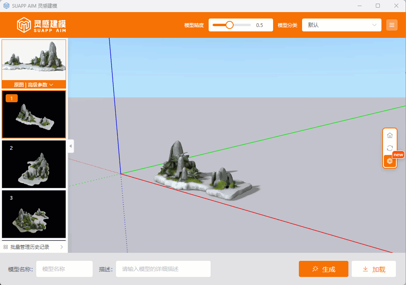Expand the 高级参数 advanced parameters chevron
The image size is (406, 285).
tap(51, 85)
